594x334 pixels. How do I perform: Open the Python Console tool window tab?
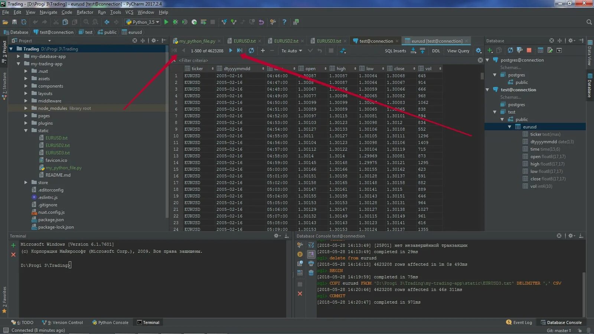tap(110, 322)
